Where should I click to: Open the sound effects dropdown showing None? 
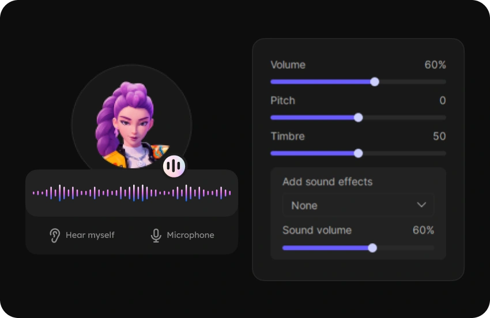tap(357, 205)
